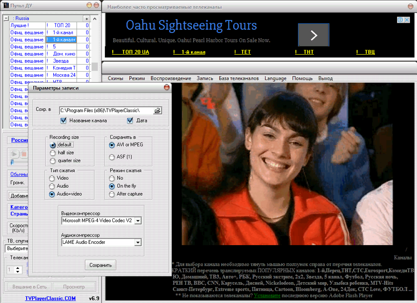Open the Воспроизведение menu
The image size is (417, 303).
tap(171, 78)
